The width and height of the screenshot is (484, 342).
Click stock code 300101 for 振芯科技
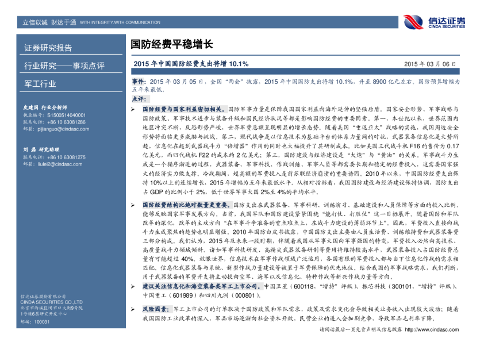tap(402, 286)
